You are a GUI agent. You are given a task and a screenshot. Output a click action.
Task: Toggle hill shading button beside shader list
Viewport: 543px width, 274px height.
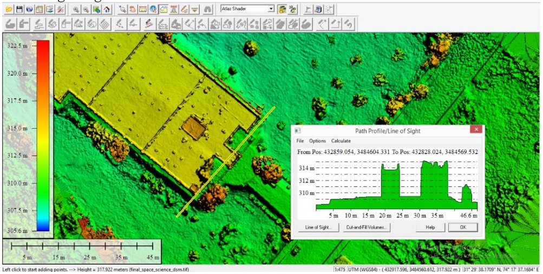click(x=282, y=9)
